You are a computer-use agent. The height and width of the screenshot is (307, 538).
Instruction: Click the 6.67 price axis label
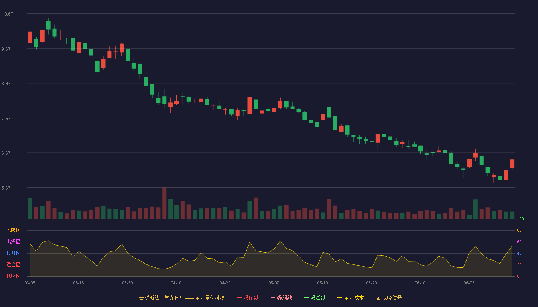(6, 153)
